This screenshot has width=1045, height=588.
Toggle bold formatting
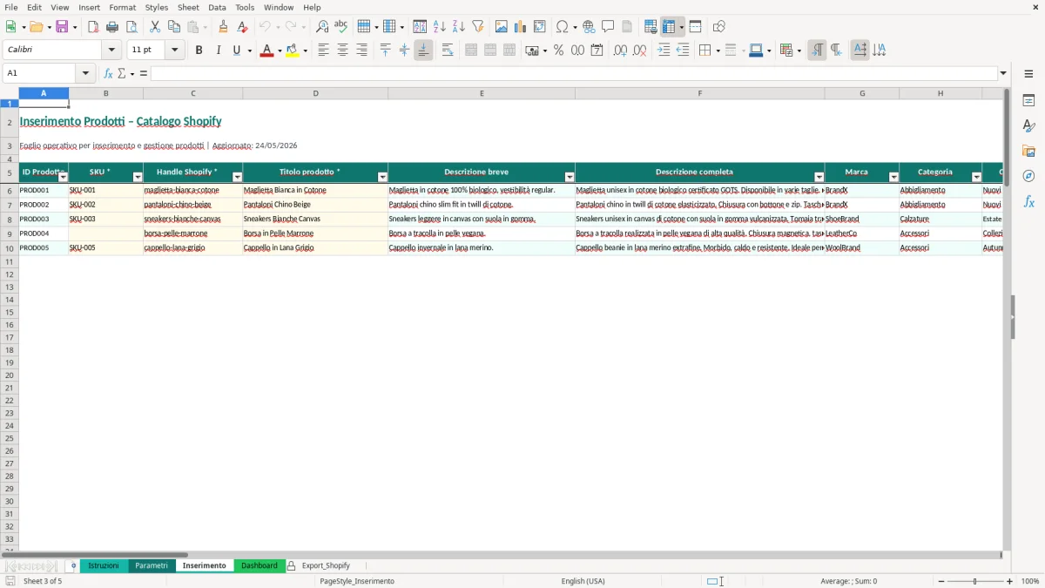[199, 51]
